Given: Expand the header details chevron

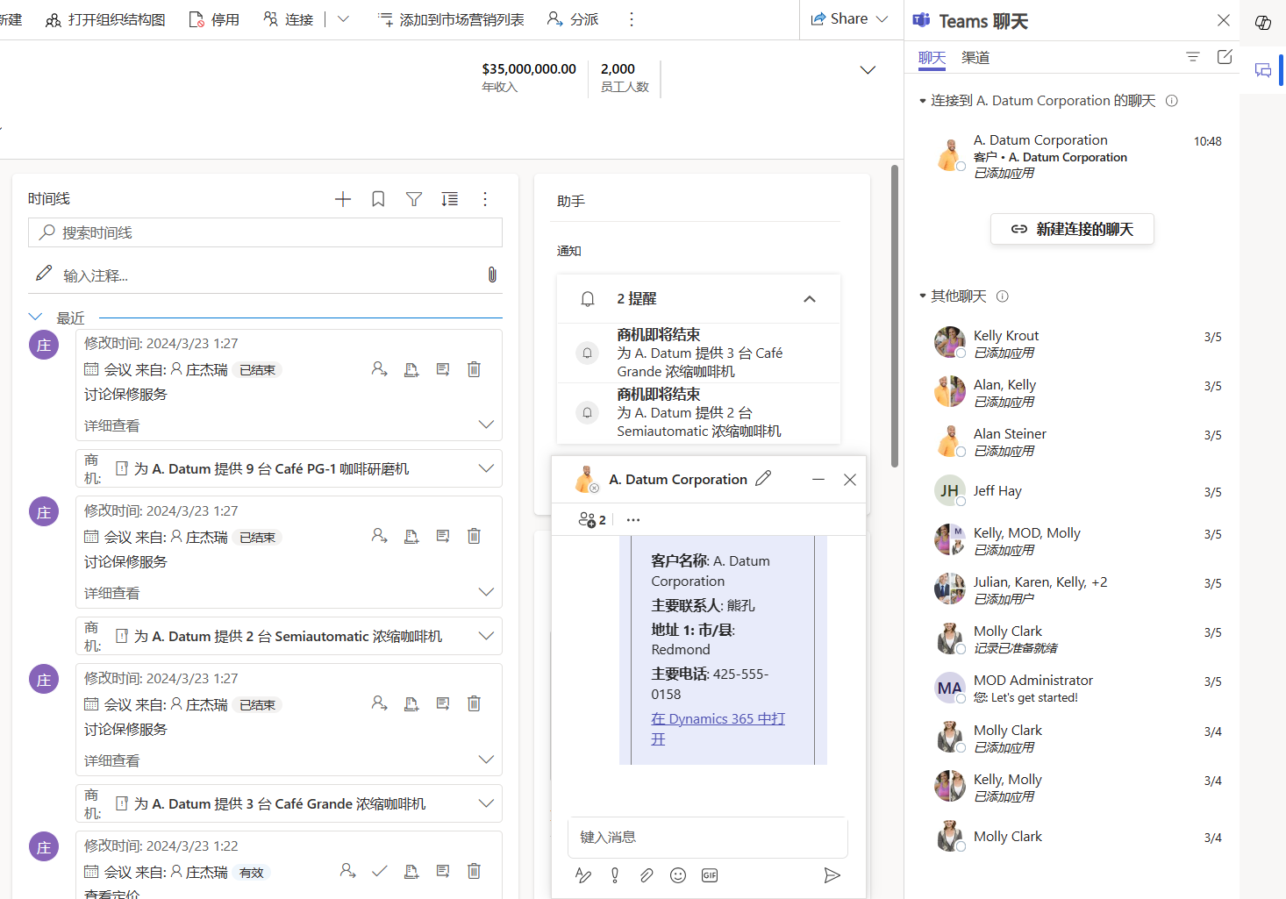Looking at the screenshot, I should point(868,70).
